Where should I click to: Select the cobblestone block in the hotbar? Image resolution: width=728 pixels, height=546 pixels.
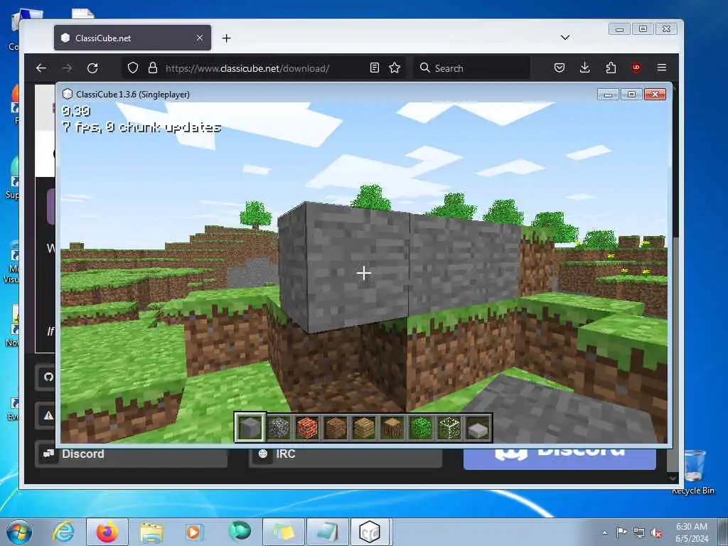point(279,427)
